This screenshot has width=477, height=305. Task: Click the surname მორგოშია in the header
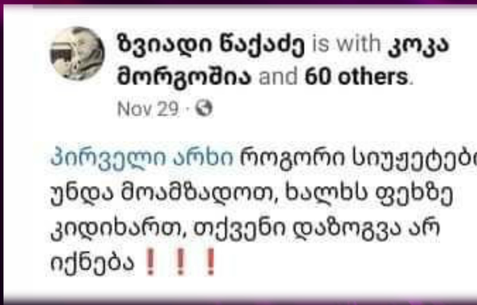184,77
